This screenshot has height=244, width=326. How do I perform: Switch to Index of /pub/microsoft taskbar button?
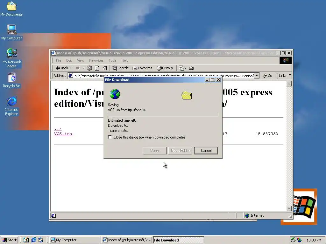point(127,240)
